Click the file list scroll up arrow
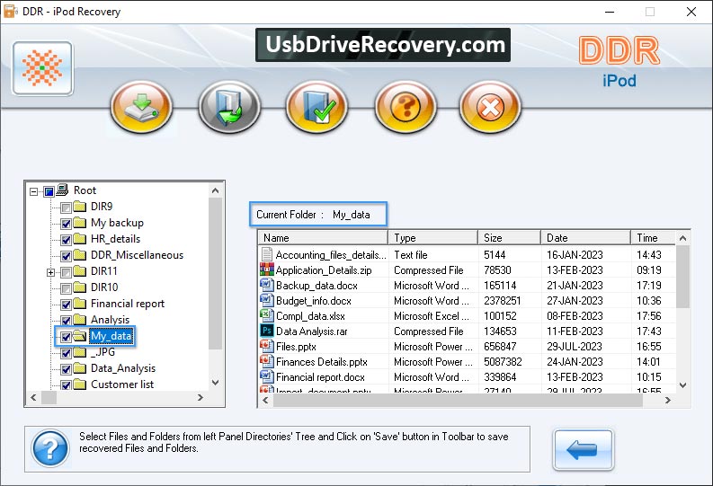Screen dimensions: 713x486 pos(682,238)
